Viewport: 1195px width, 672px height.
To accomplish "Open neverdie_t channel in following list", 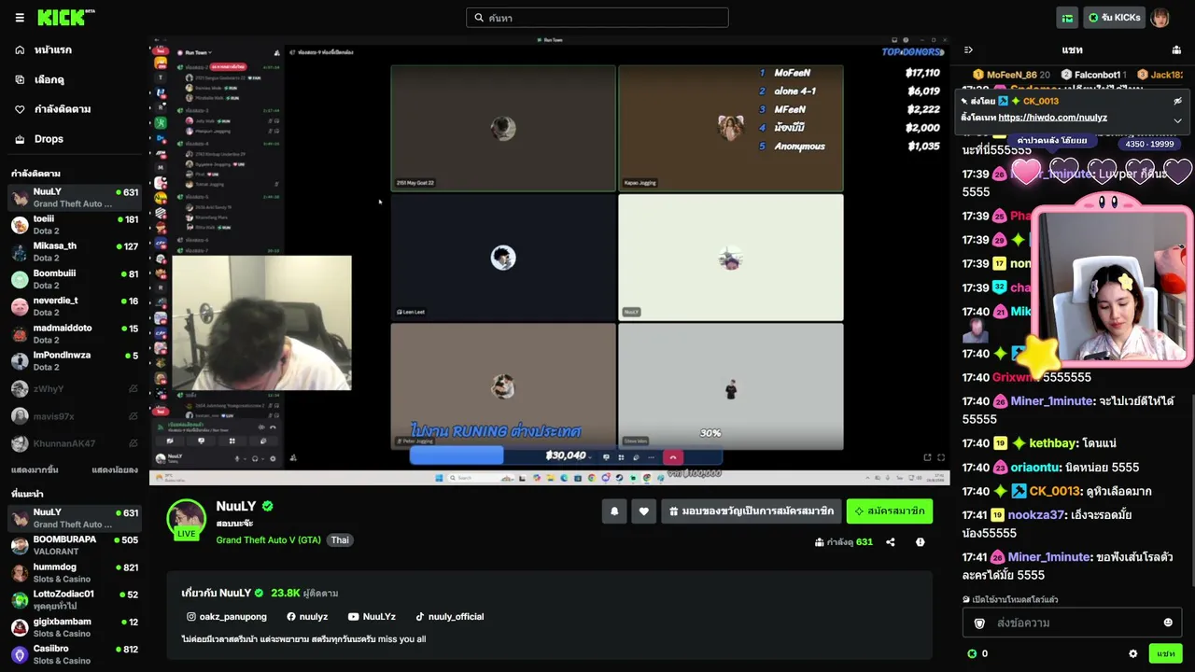I will pyautogui.click(x=75, y=306).
